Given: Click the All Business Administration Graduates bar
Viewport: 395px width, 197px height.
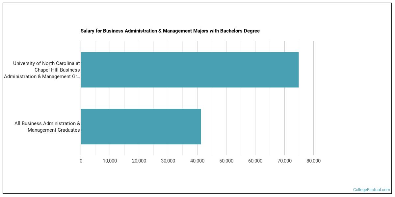Looking at the screenshot, I should [x=141, y=126].
